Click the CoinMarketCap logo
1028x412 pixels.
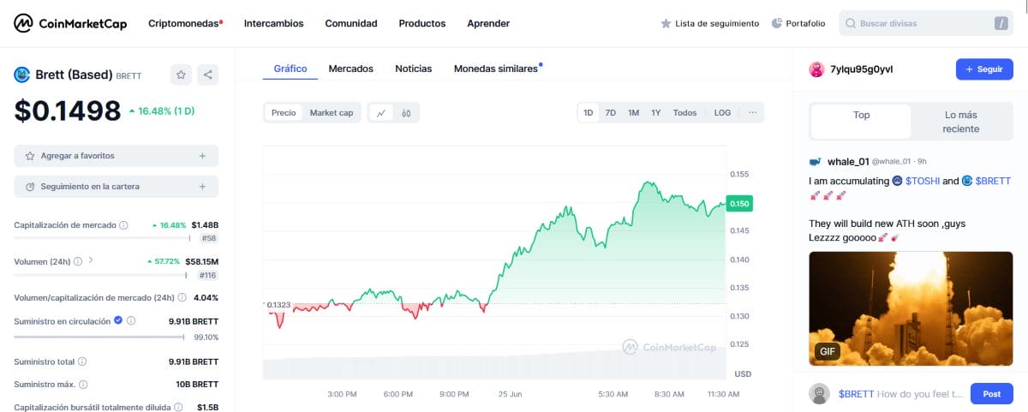70,23
